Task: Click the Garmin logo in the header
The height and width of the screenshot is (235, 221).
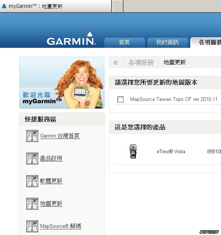Action: pos(71,38)
